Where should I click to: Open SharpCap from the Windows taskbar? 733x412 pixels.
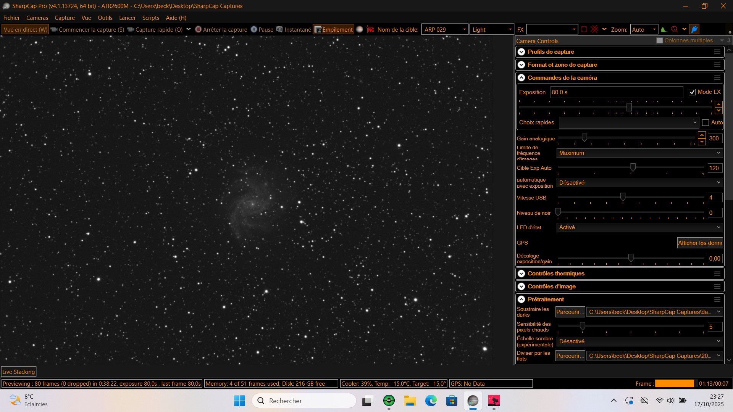click(x=473, y=401)
